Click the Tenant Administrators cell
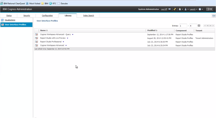This screenshot has height=118, width=216. pyautogui.click(x=204, y=38)
